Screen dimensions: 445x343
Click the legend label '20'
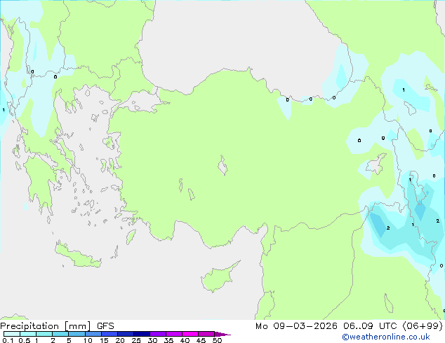click(x=120, y=340)
